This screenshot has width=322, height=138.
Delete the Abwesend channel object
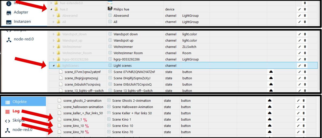click(305, 16)
